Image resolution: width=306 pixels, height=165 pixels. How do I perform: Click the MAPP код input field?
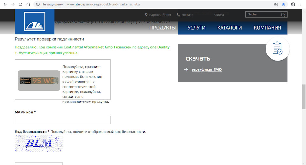pos(62,120)
